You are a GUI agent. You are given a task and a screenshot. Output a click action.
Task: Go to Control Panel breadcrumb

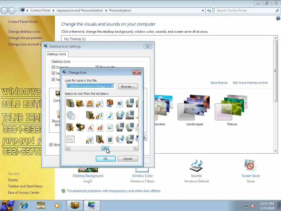40,10
